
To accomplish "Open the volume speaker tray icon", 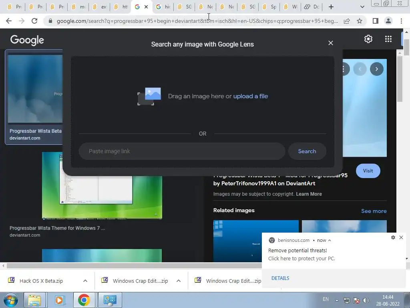I will pyautogui.click(x=366, y=301).
